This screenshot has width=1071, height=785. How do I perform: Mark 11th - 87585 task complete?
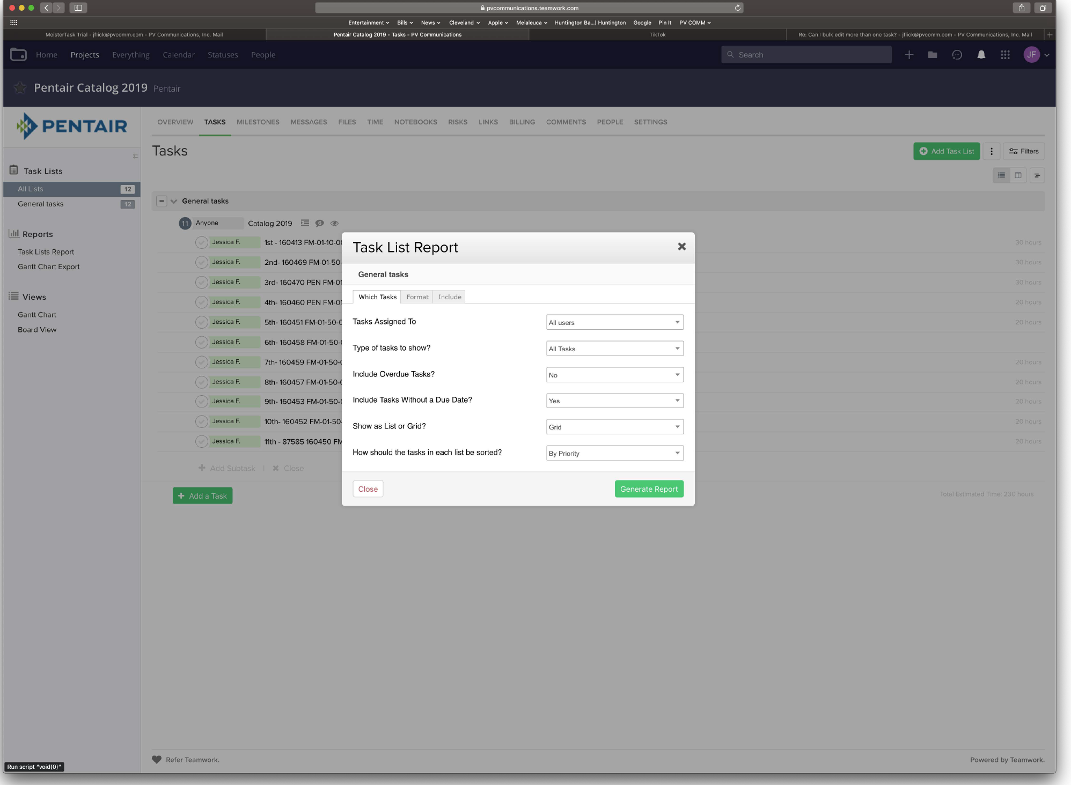click(x=201, y=441)
